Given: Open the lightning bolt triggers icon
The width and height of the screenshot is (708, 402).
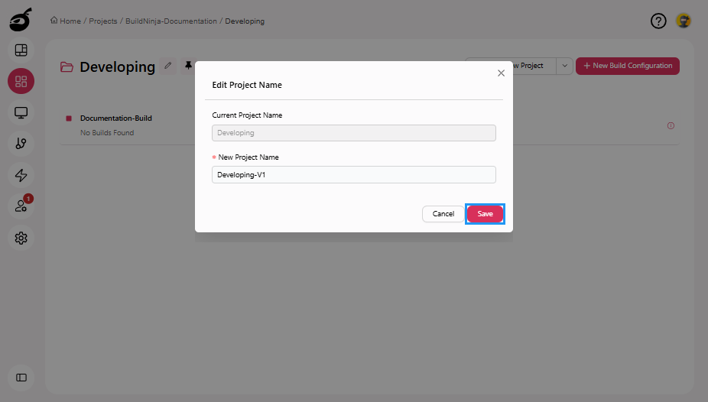Looking at the screenshot, I should (21, 175).
